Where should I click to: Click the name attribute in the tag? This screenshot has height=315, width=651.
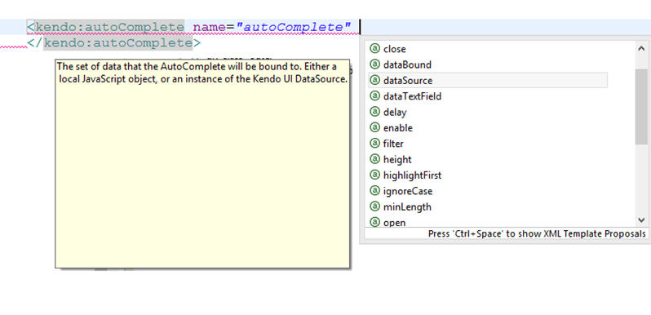tap(209, 28)
